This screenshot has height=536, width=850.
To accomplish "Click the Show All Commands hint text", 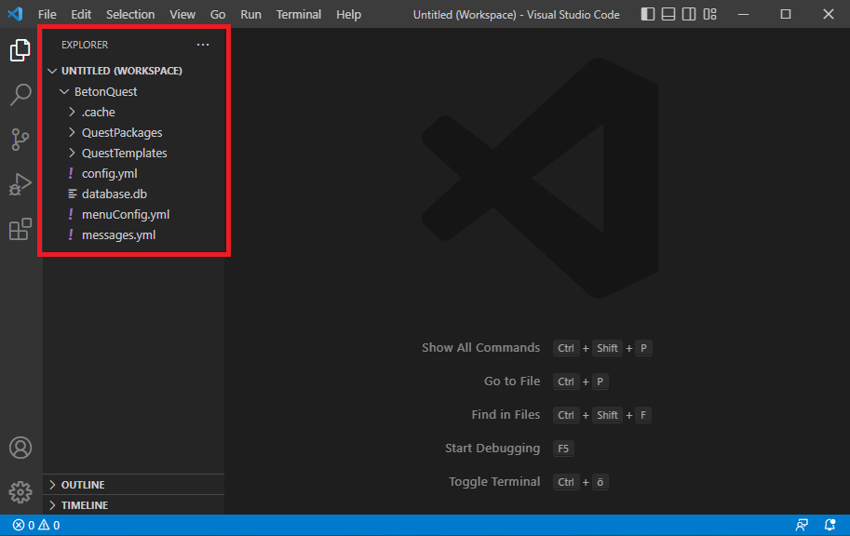I will (480, 347).
